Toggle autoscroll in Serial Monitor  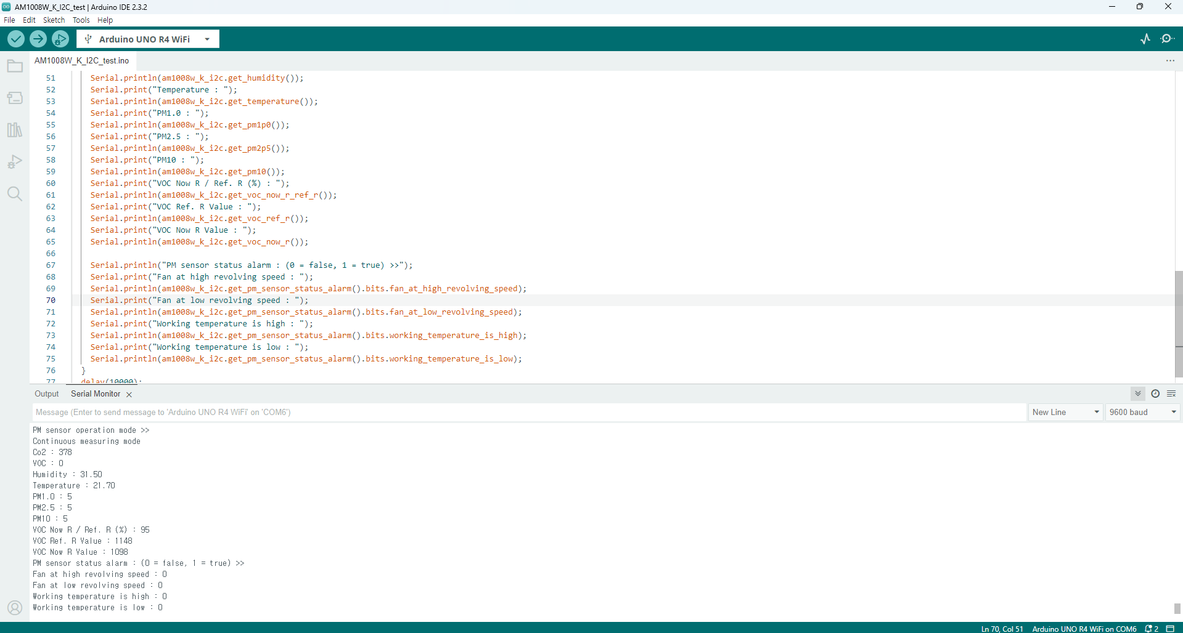click(x=1138, y=393)
